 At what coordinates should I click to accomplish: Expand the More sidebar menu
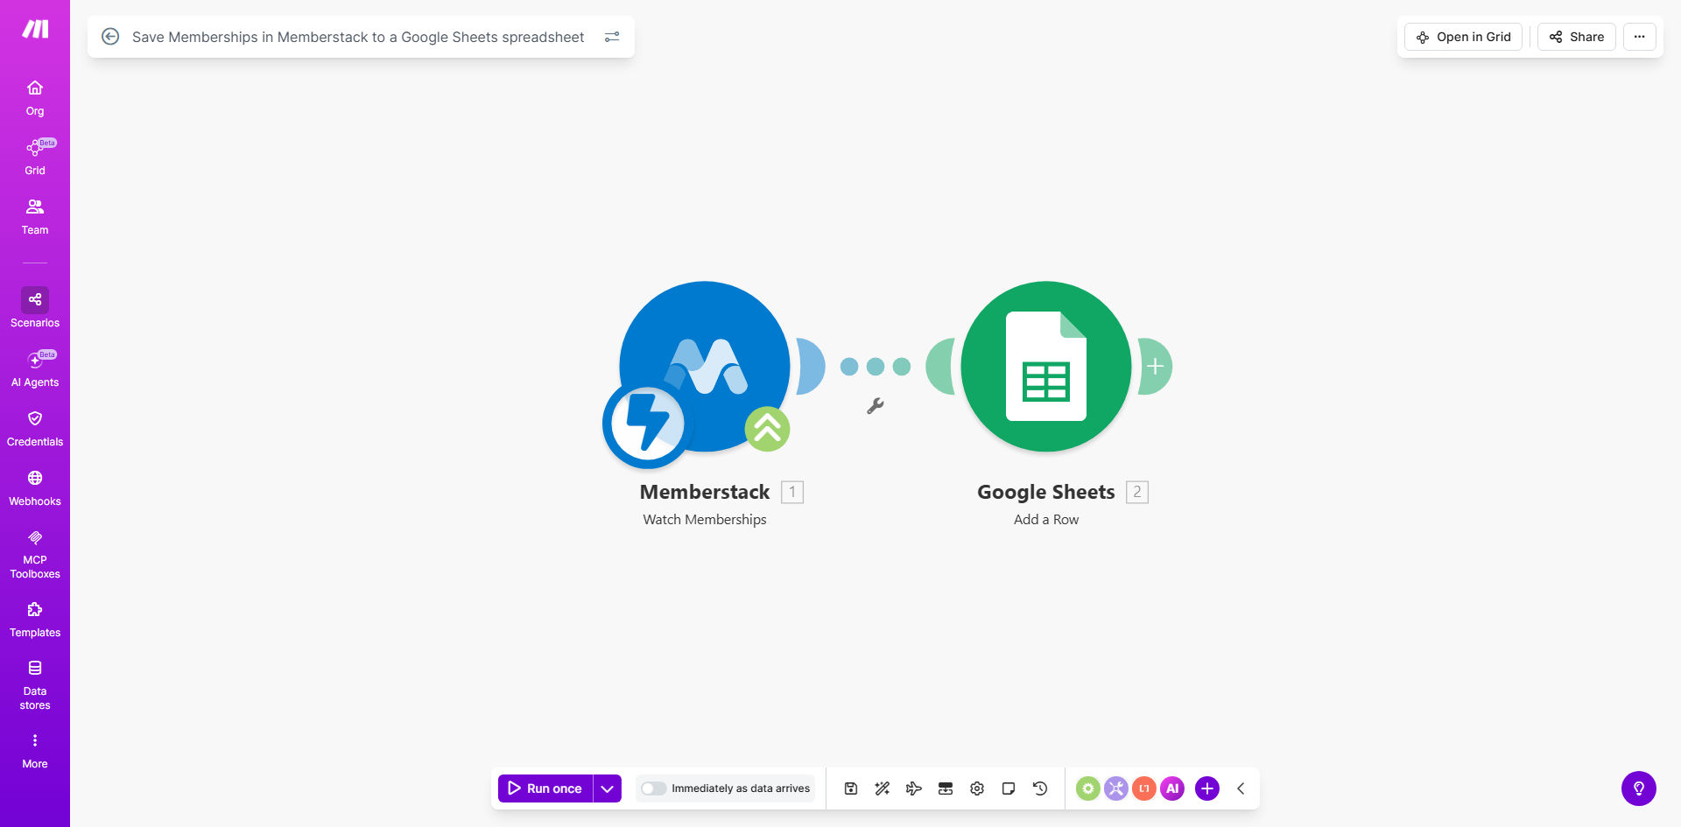click(35, 751)
